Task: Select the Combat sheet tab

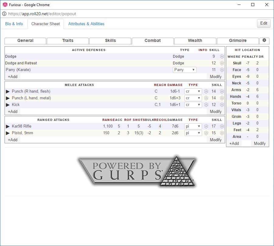Action: coord(153,40)
